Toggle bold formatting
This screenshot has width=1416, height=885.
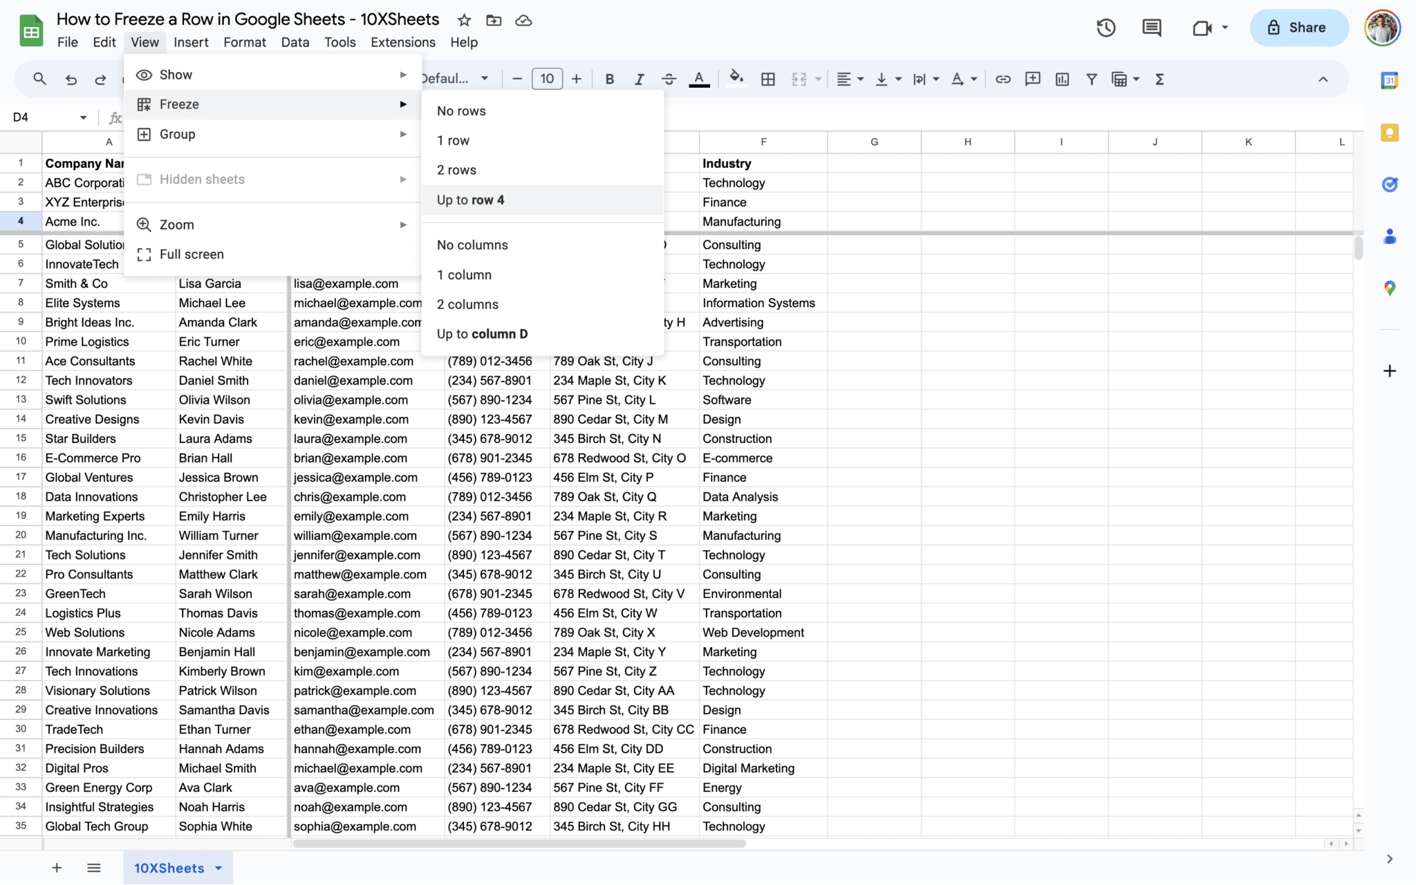[609, 79]
